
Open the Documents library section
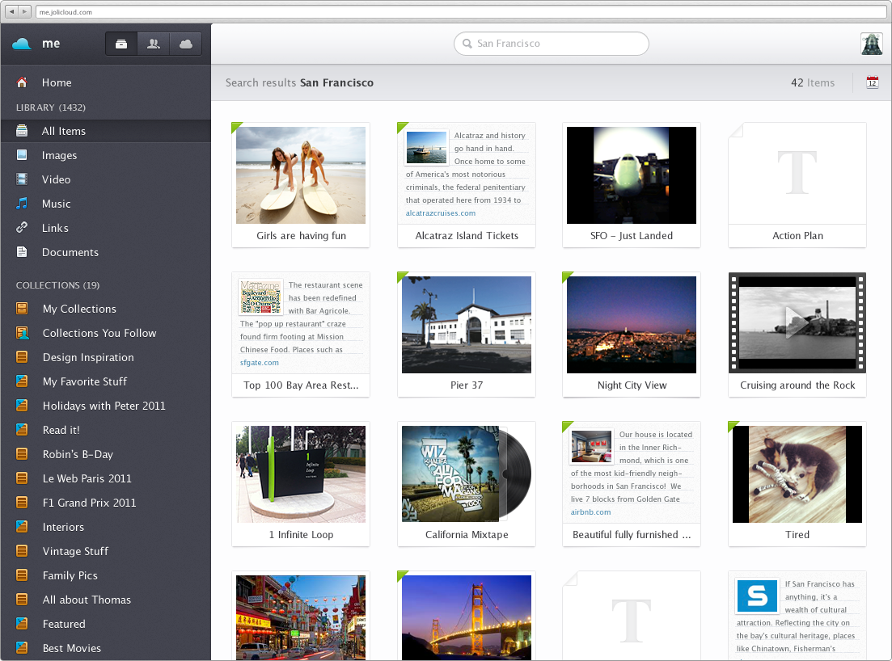(x=70, y=252)
